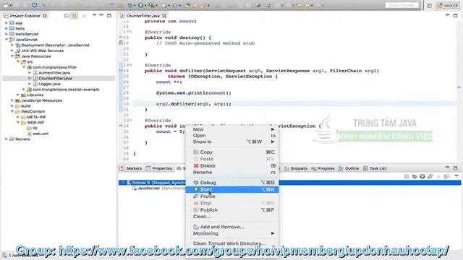Click the green Run button in main toolbar
The width and height of the screenshot is (463, 260).
(141, 5)
